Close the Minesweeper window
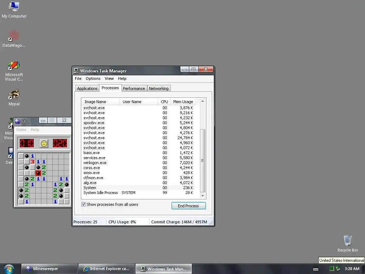Image resolution: width=365 pixels, height=274 pixels. [x=64, y=120]
